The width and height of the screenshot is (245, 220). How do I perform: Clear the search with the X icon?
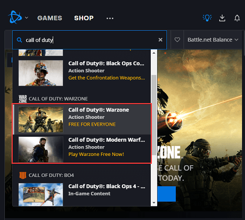coord(161,40)
